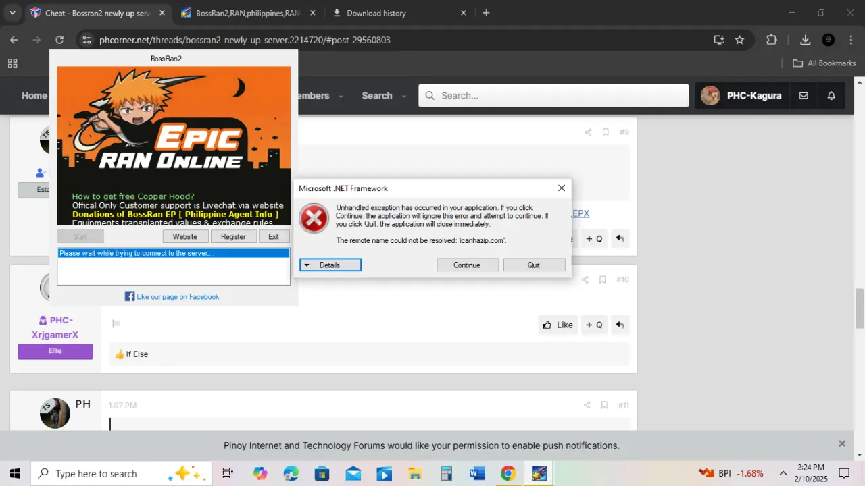Bookmark post #11

coord(604,405)
